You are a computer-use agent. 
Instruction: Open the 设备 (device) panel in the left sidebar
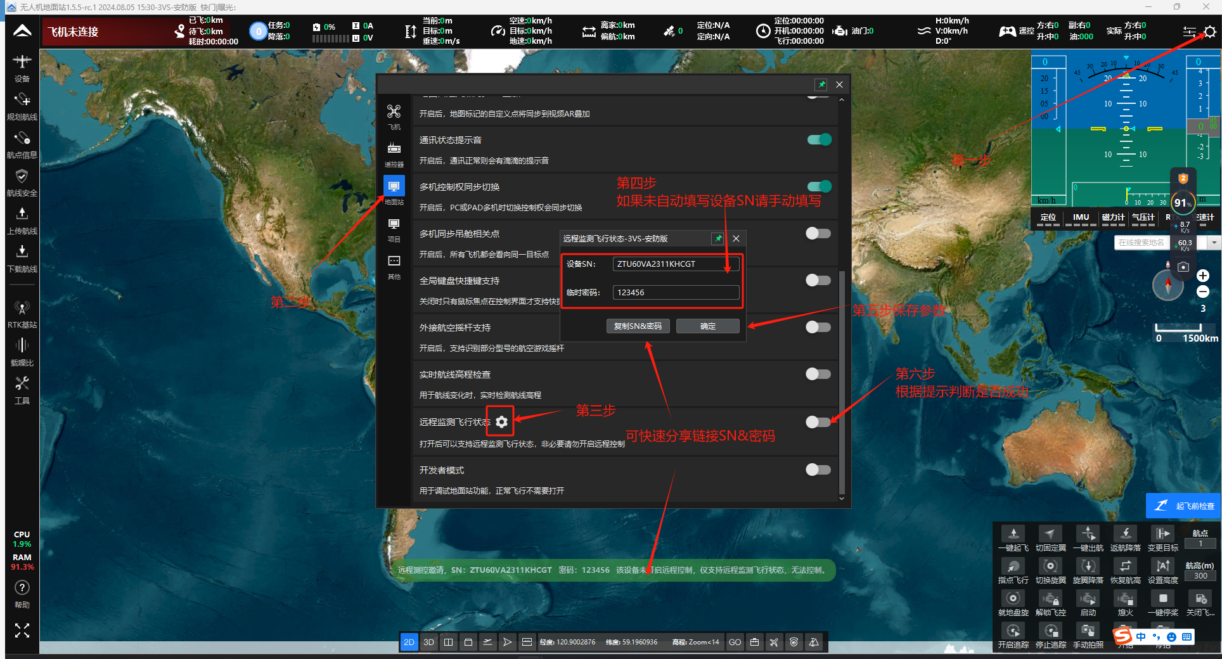coord(22,68)
